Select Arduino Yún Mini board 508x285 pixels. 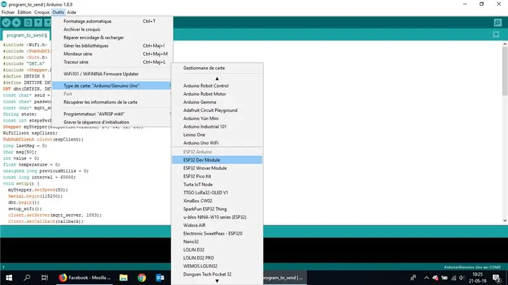coord(217,118)
